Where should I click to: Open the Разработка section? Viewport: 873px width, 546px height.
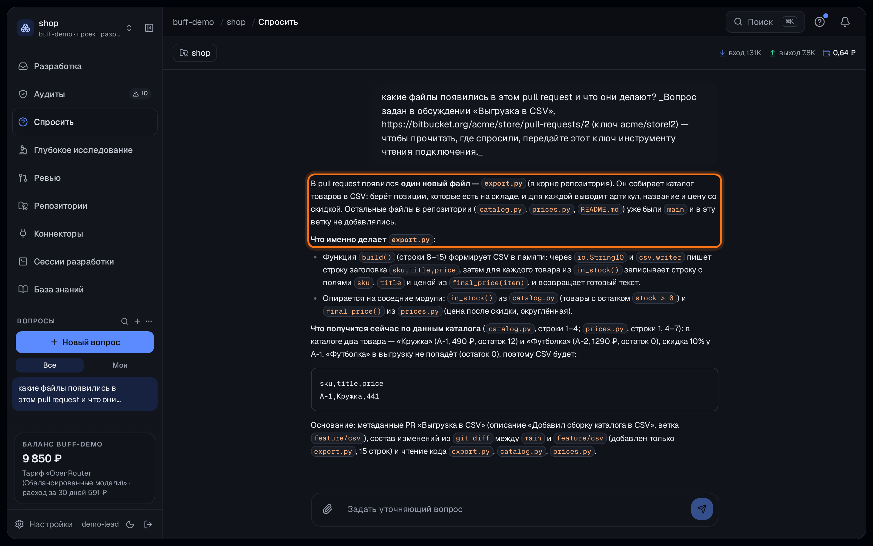coord(85,66)
